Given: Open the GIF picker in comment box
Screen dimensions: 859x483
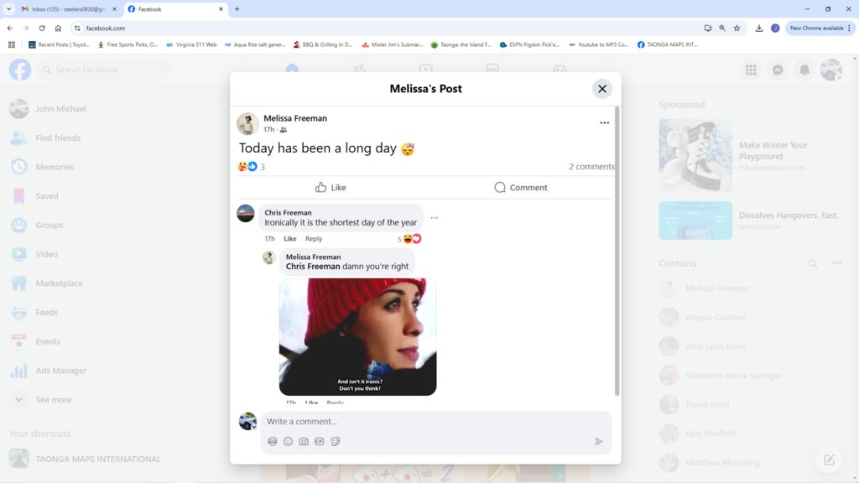Looking at the screenshot, I should 320,441.
